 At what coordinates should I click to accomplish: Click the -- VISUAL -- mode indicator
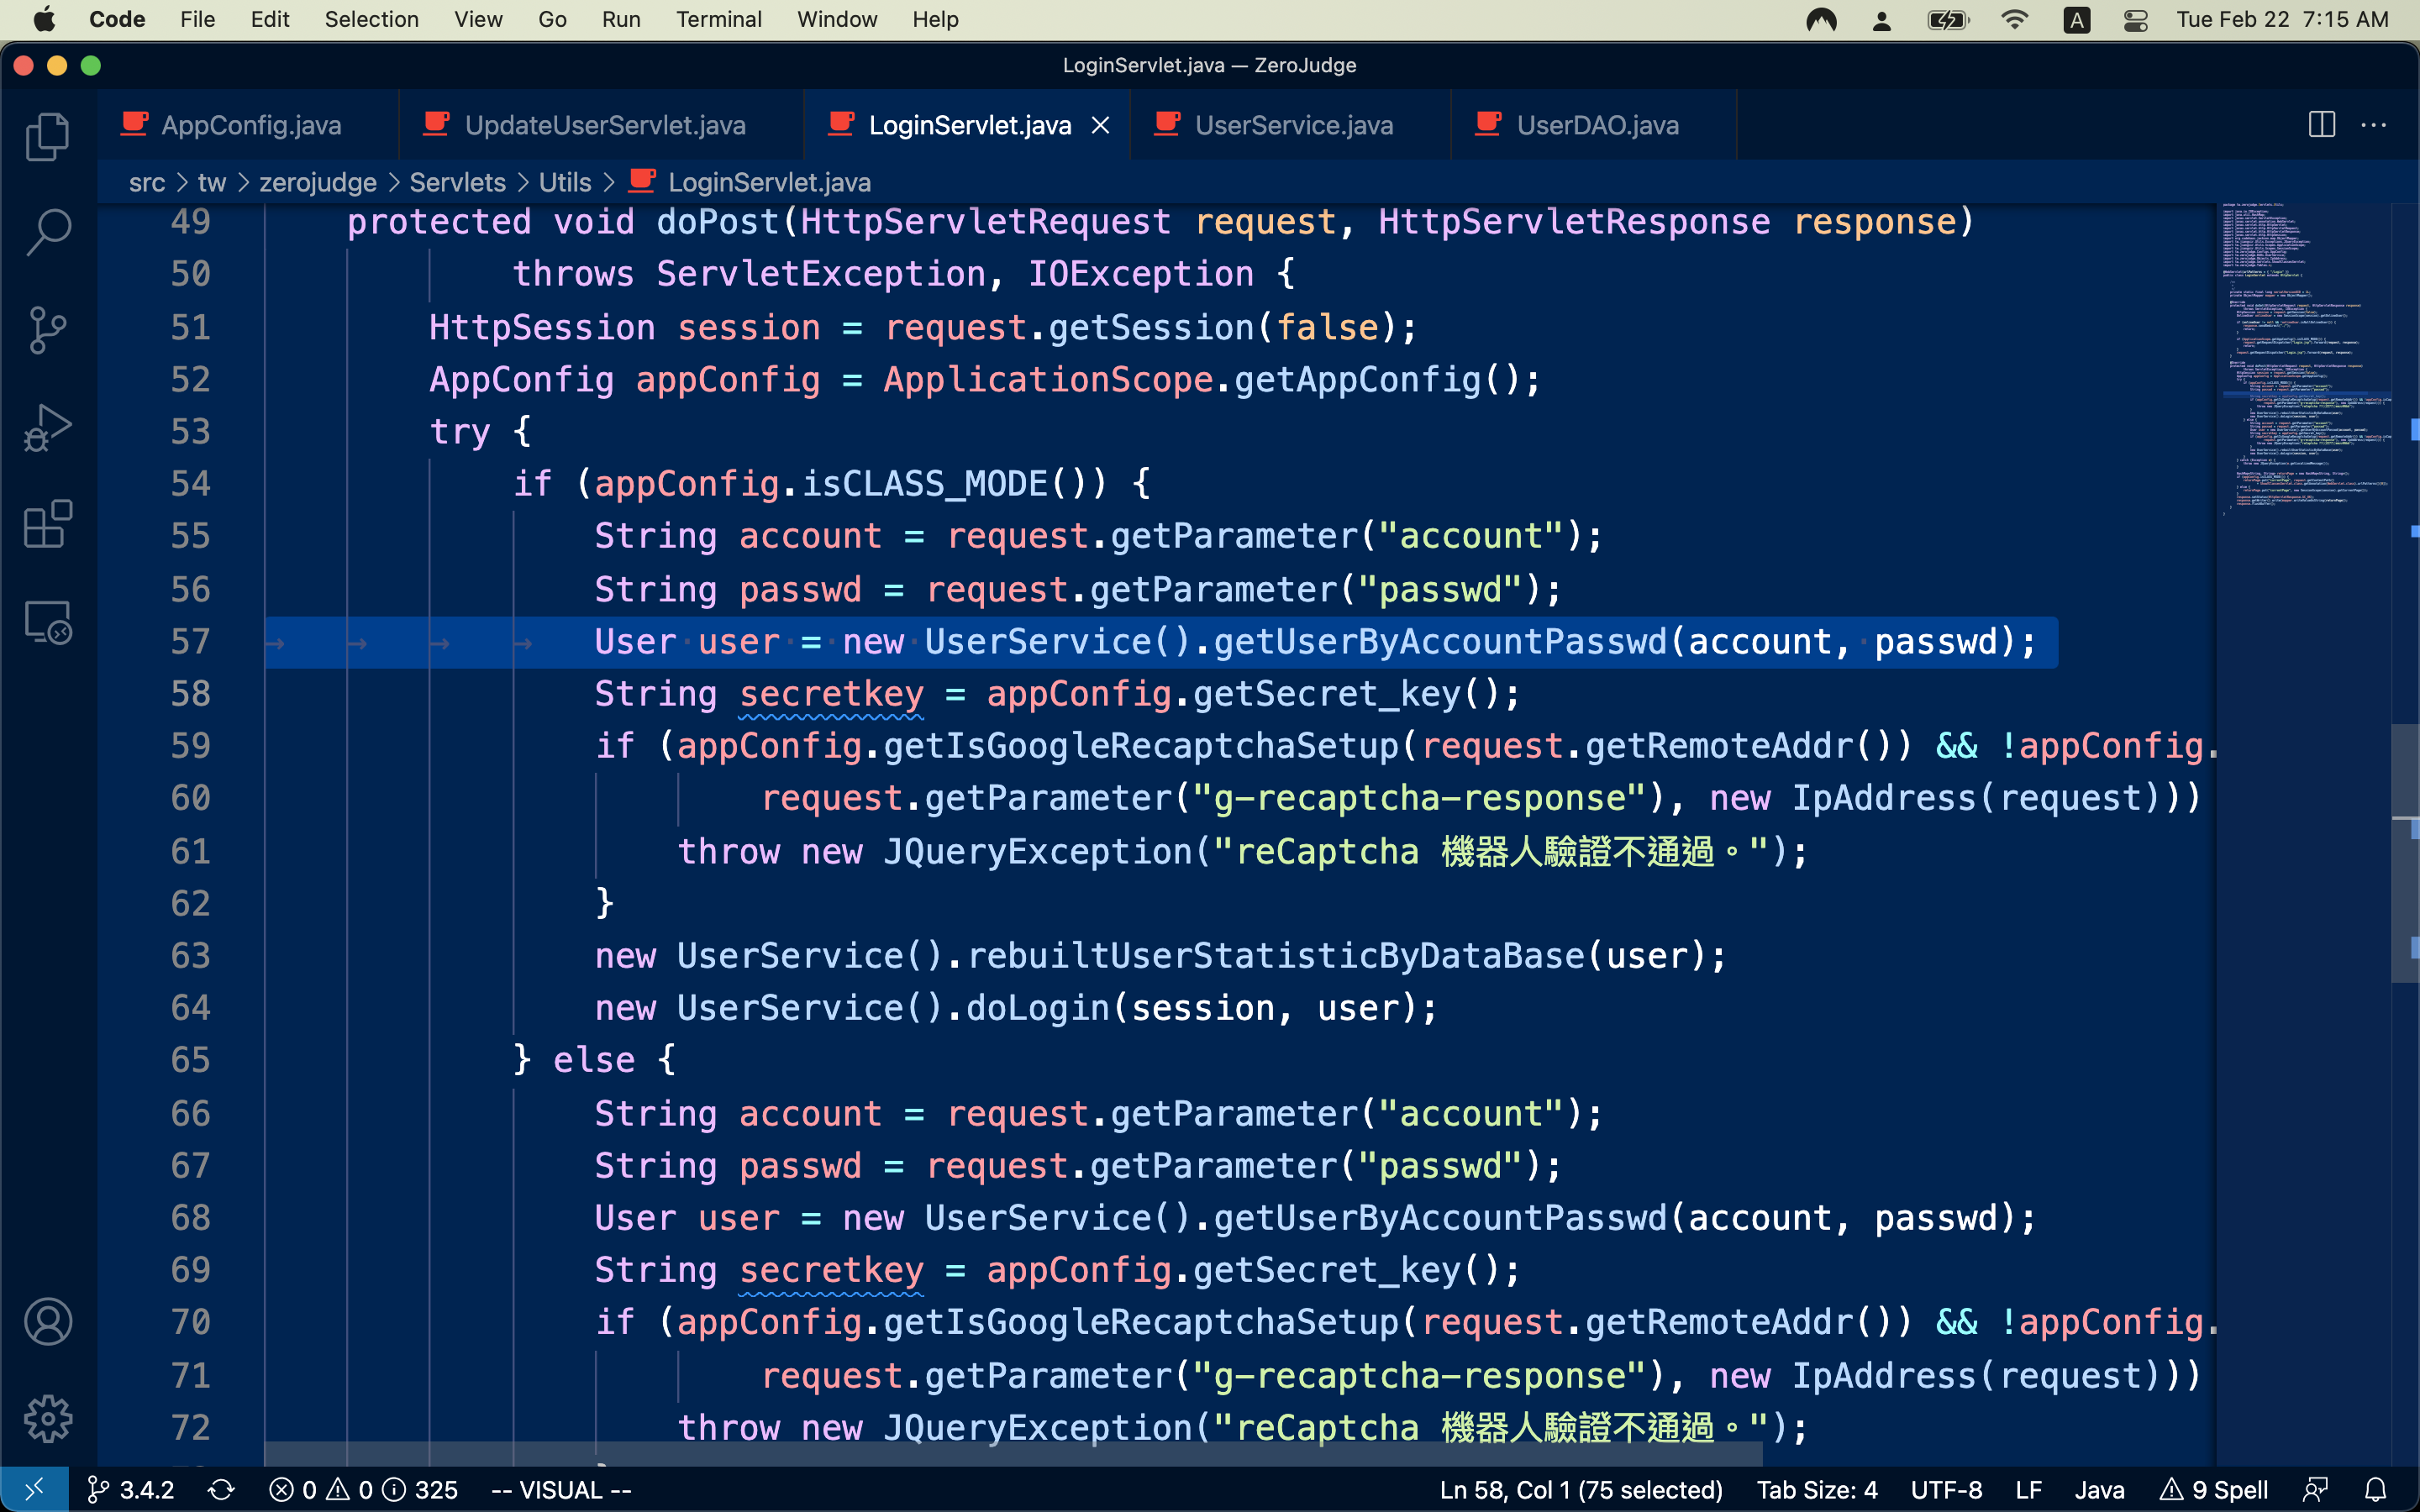coord(561,1490)
